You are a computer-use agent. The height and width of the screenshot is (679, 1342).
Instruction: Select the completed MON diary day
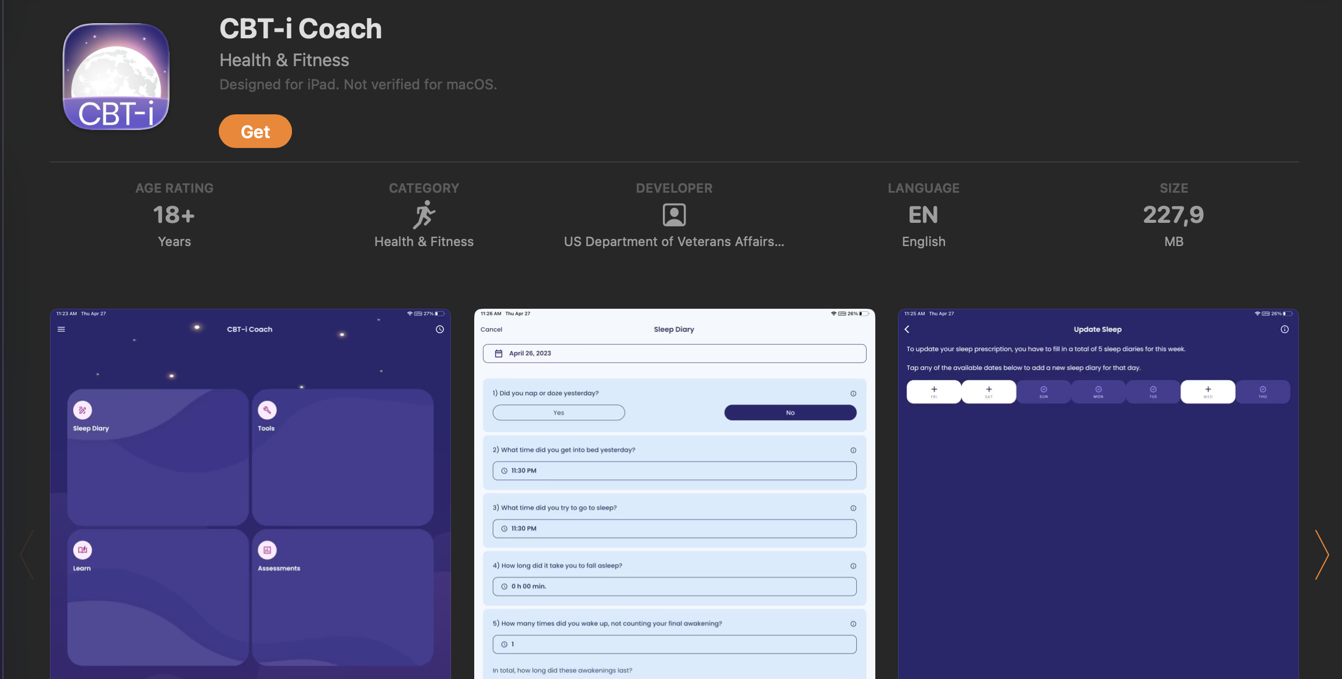pyautogui.click(x=1098, y=392)
